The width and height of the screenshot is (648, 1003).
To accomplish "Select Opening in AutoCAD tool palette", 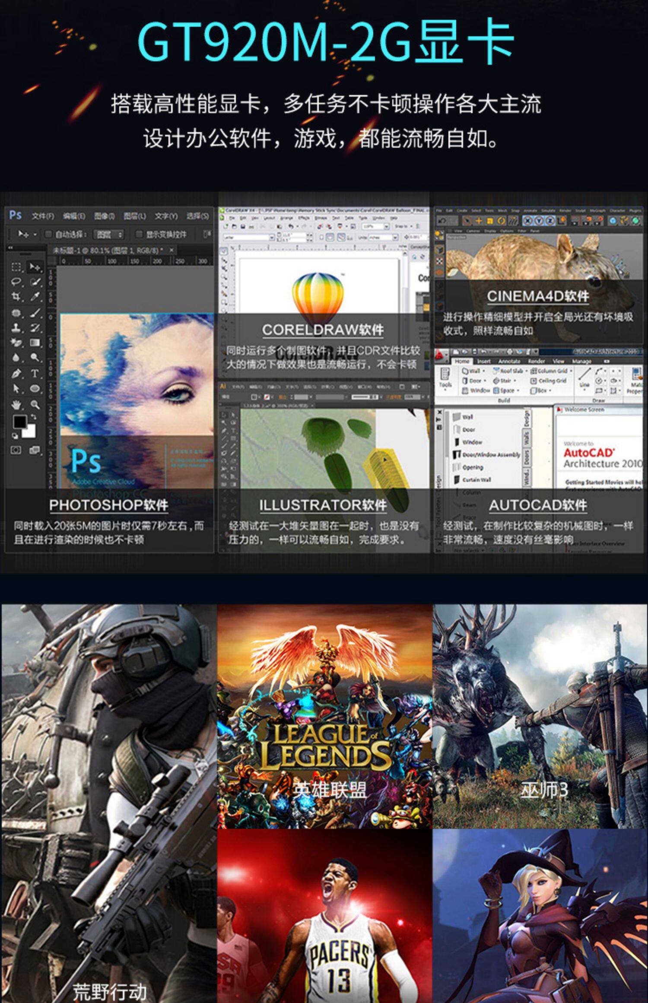I will (468, 467).
